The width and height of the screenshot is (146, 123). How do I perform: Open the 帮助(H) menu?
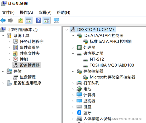tap(63, 12)
